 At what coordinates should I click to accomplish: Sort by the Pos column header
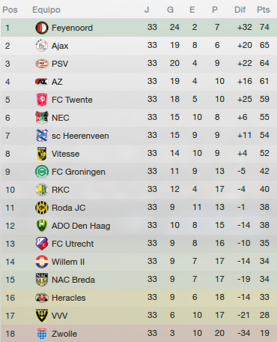coord(10,10)
